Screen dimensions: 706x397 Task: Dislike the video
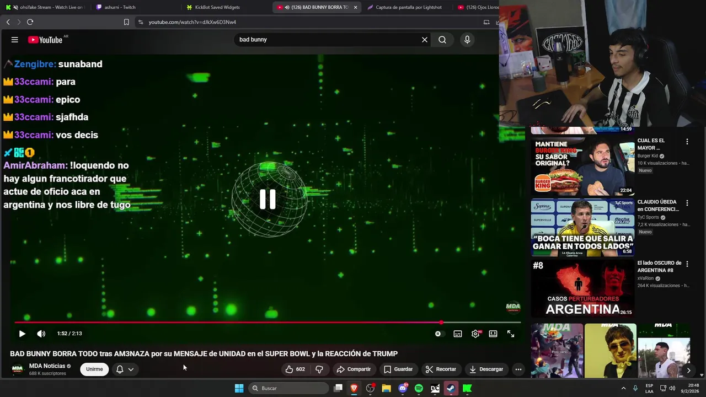click(319, 369)
